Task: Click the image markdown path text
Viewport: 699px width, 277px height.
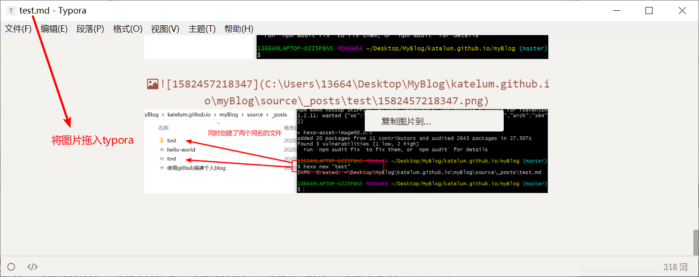Action: [354, 93]
